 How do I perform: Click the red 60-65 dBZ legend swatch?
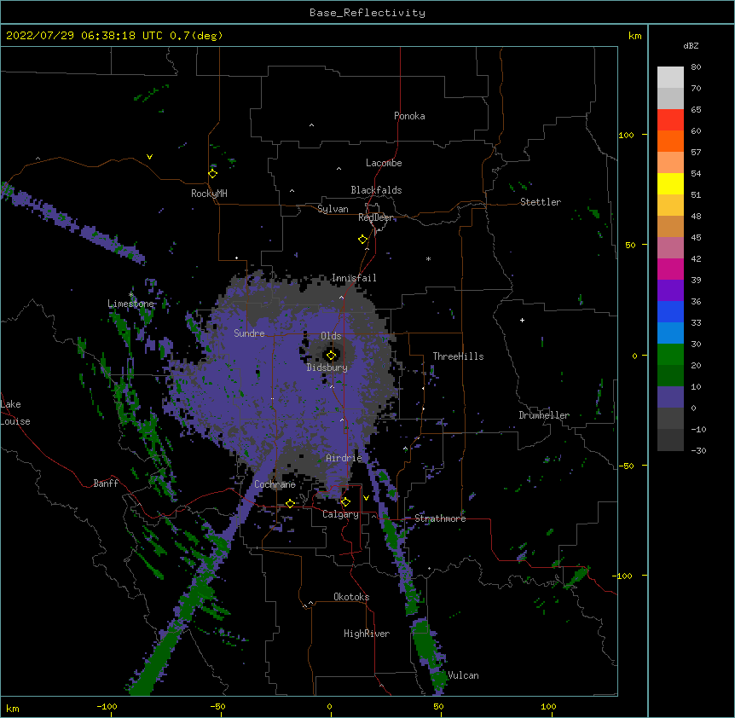point(670,120)
